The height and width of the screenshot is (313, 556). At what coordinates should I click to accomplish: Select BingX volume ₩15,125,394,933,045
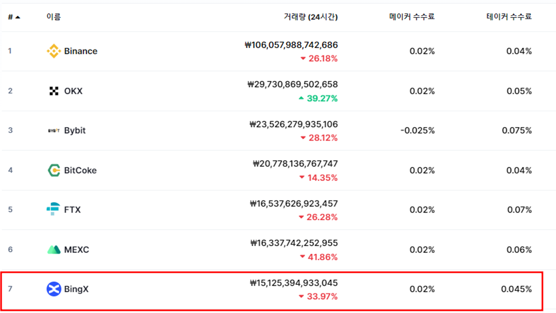(x=294, y=283)
